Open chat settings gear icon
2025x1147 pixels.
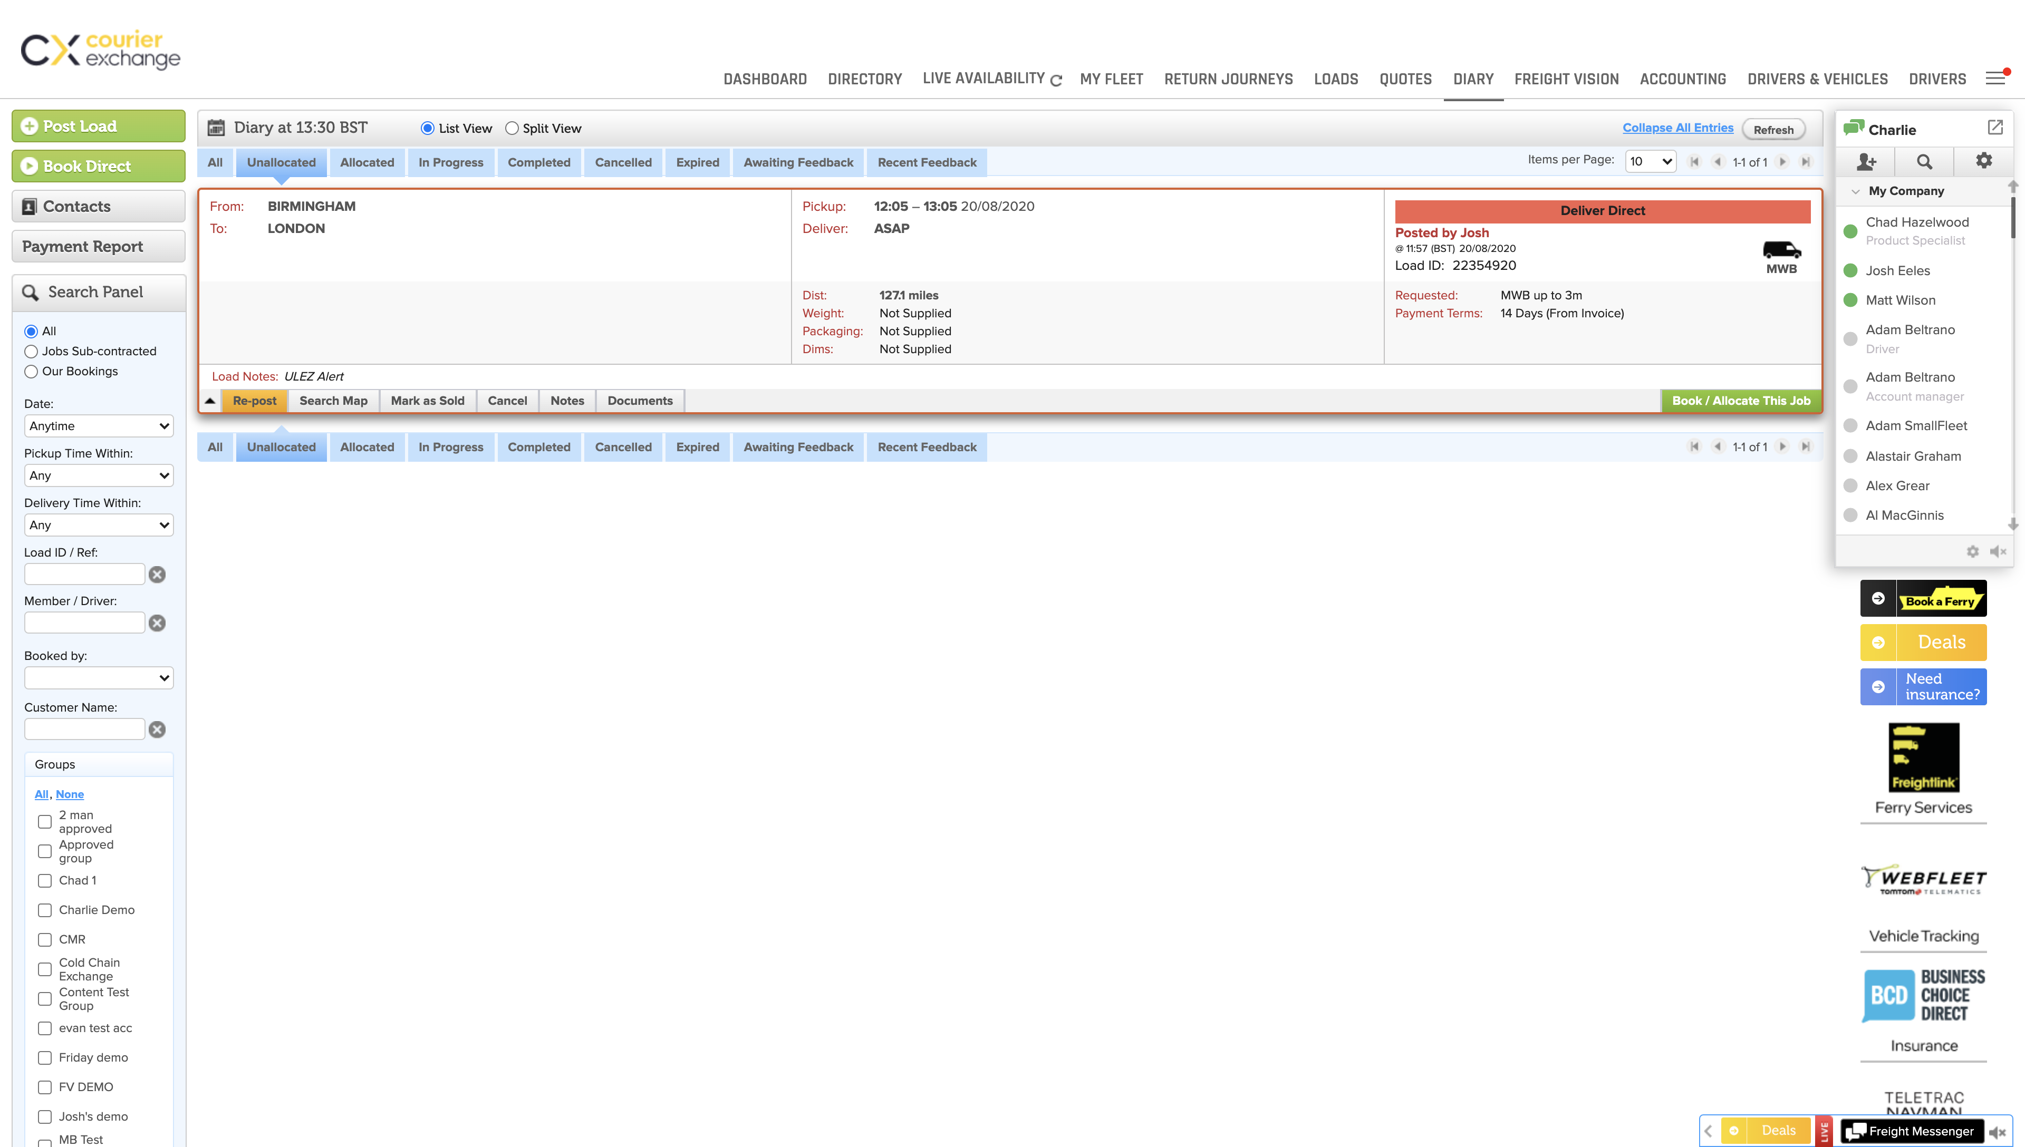[x=1983, y=161]
